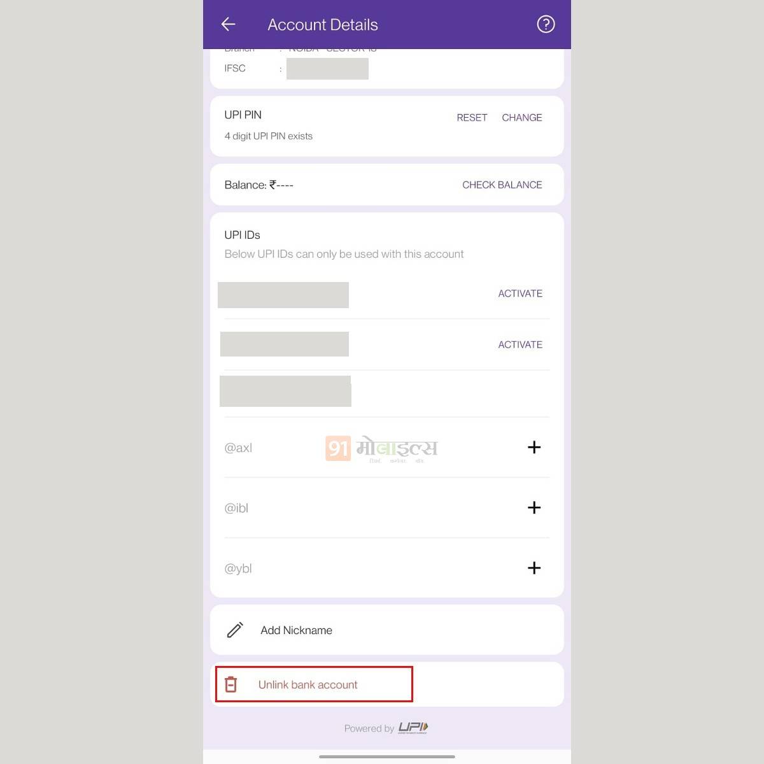The width and height of the screenshot is (764, 764).
Task: Click CHANGE to change your UPI PIN
Action: (x=522, y=118)
